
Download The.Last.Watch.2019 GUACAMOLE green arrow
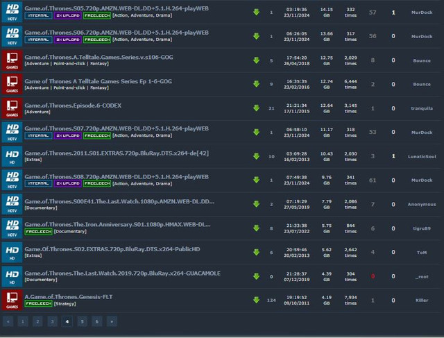(x=256, y=276)
